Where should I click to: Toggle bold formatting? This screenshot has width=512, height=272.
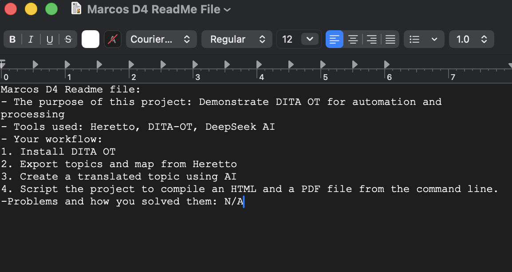(12, 39)
